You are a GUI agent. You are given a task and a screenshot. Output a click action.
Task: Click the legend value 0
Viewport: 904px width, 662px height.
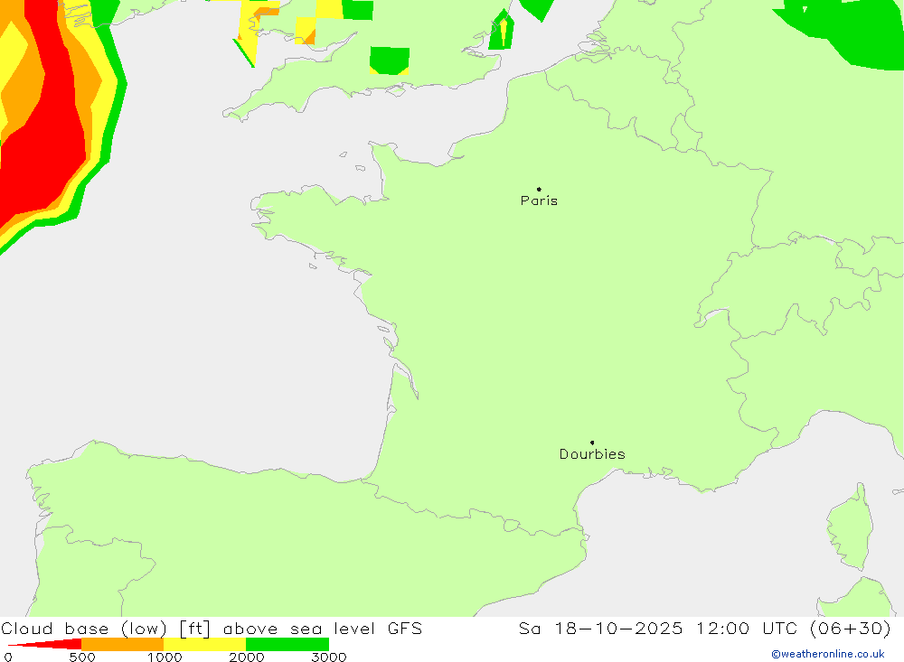tap(8, 657)
